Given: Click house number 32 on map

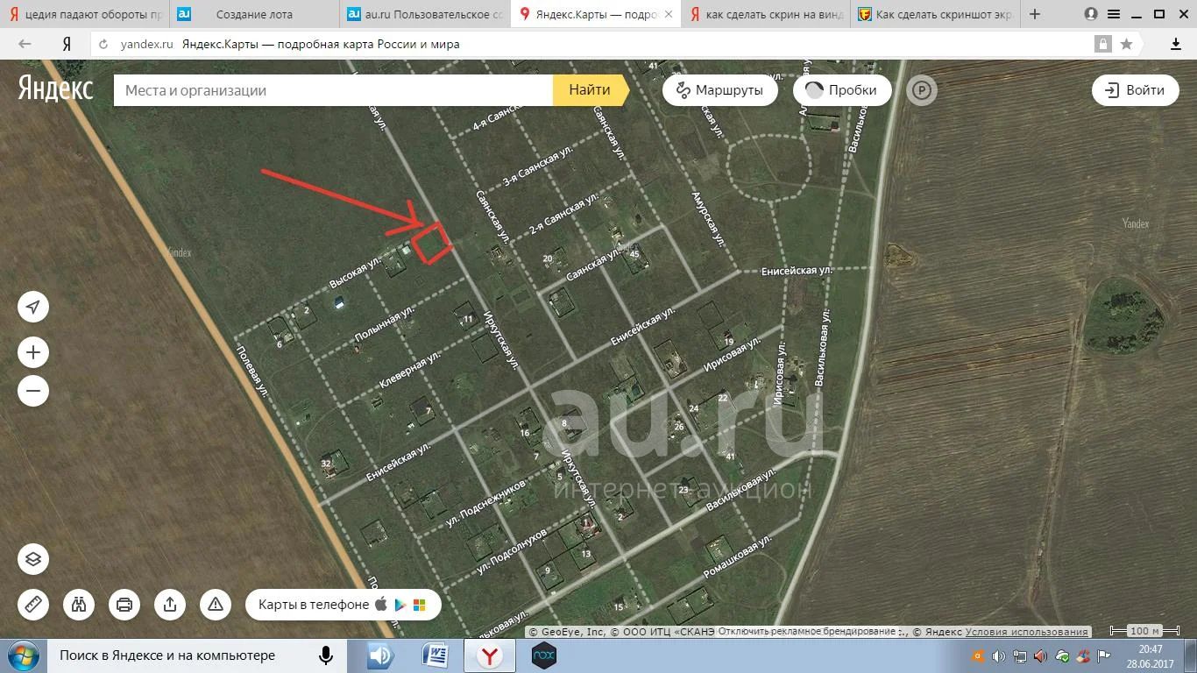Looking at the screenshot, I should tap(326, 464).
